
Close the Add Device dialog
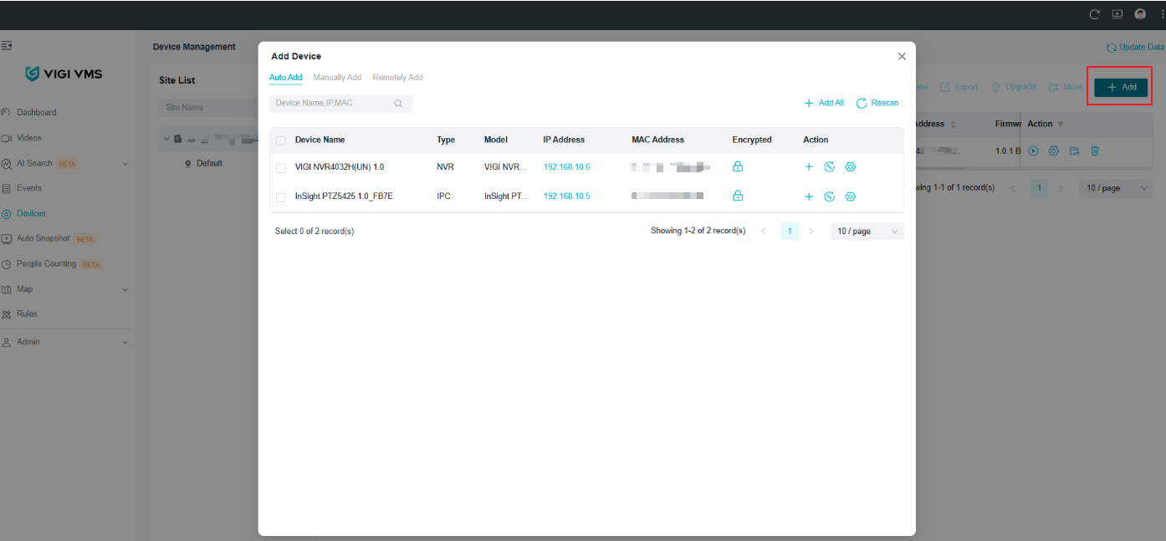pos(902,56)
